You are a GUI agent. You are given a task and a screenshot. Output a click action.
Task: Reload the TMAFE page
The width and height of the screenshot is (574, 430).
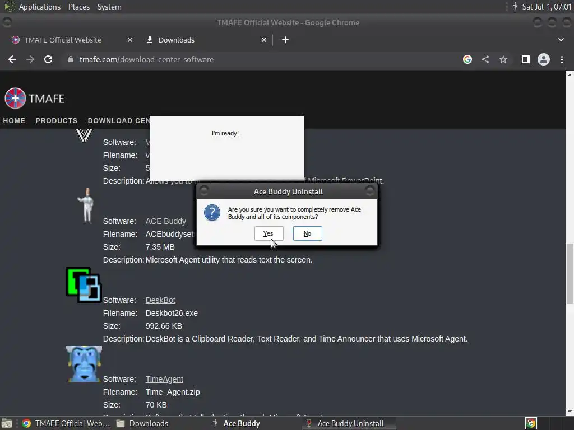point(48,59)
